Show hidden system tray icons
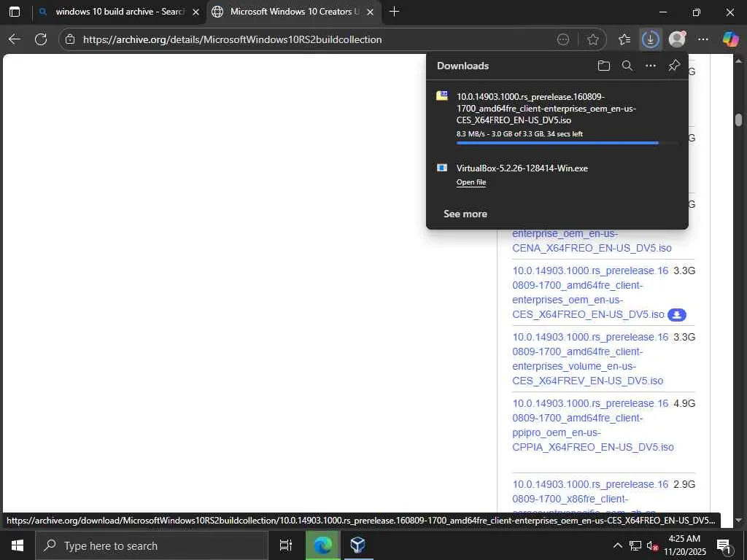 (617, 545)
